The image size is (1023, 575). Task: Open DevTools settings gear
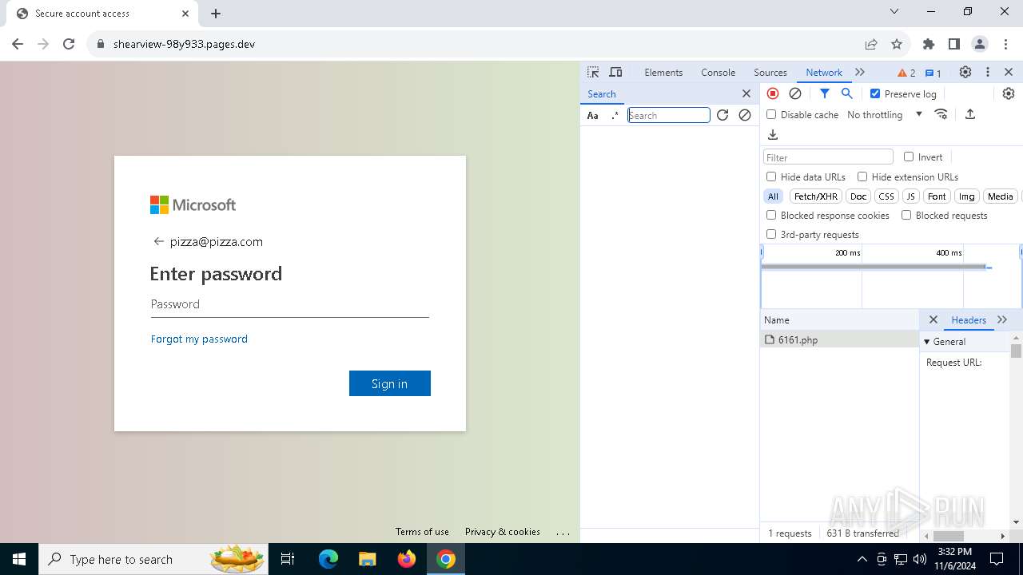point(965,72)
